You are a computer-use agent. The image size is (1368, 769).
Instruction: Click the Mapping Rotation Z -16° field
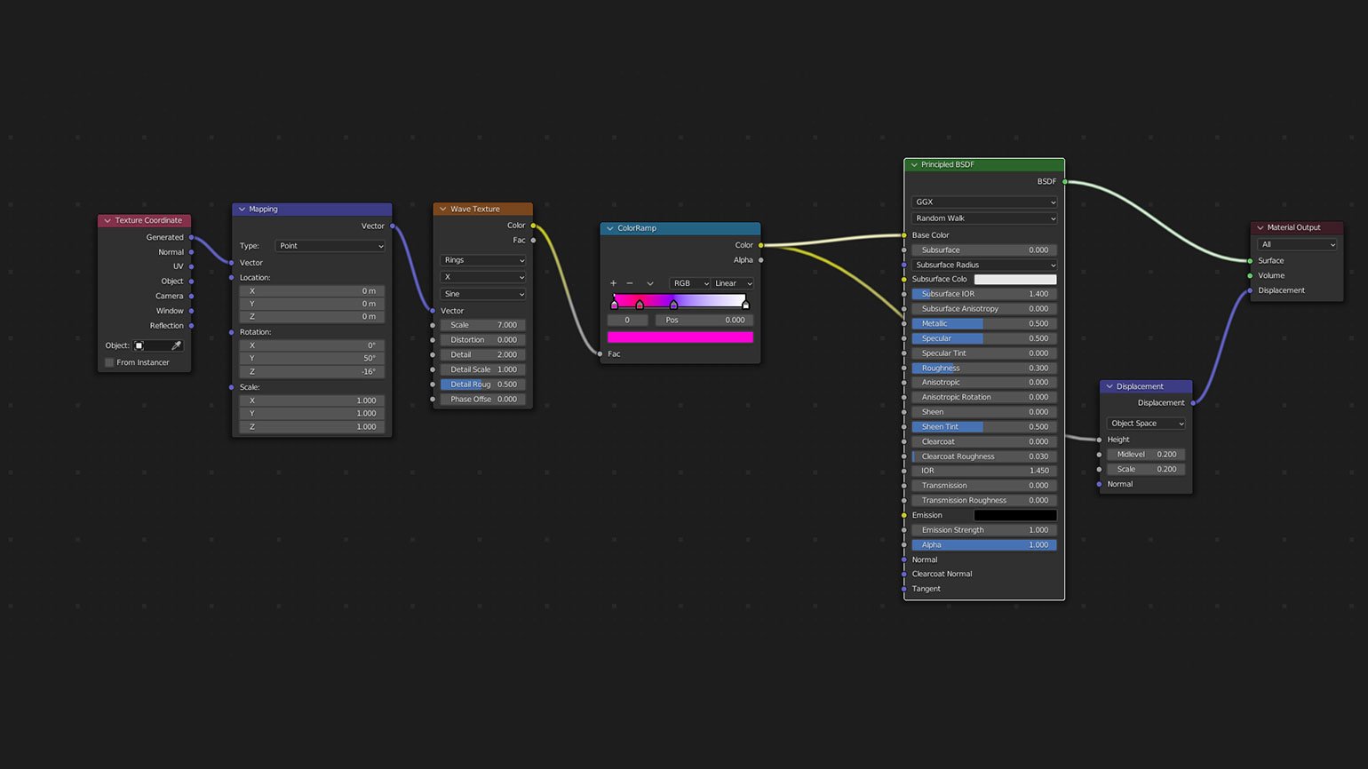coord(312,371)
